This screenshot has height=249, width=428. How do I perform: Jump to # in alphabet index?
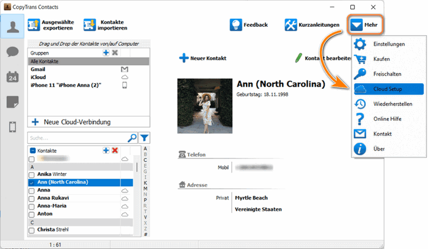click(145, 234)
